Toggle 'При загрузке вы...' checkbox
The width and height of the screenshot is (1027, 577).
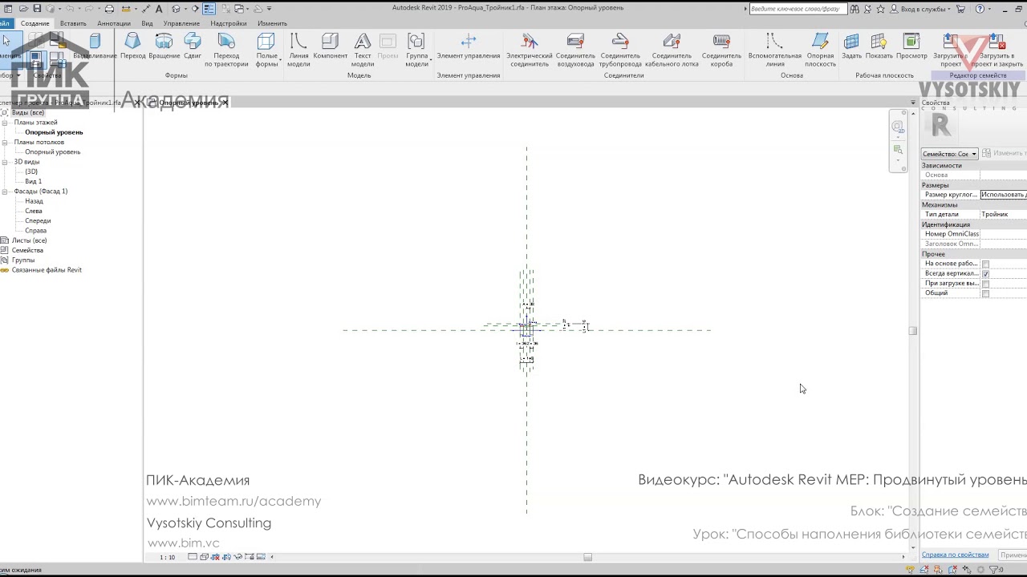coord(985,284)
